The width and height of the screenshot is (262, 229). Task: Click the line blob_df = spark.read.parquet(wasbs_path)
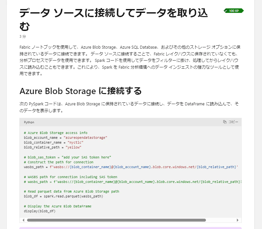coord(63,196)
